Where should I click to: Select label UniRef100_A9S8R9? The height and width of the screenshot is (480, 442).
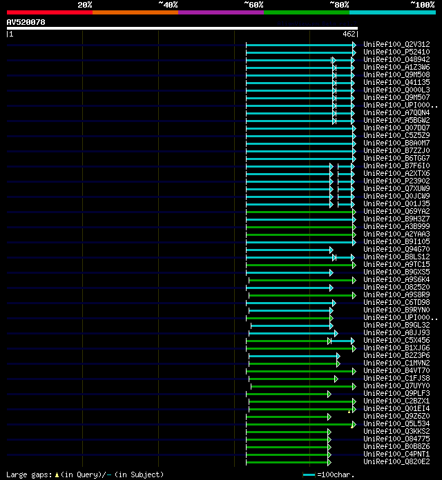tap(396, 294)
